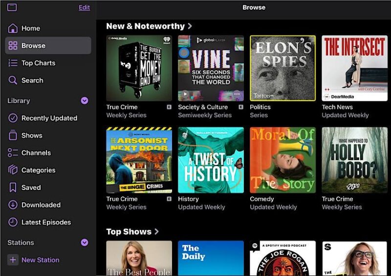Click the Recently Updated checkmark icon
Viewport: 391px width, 276px height.
point(13,118)
